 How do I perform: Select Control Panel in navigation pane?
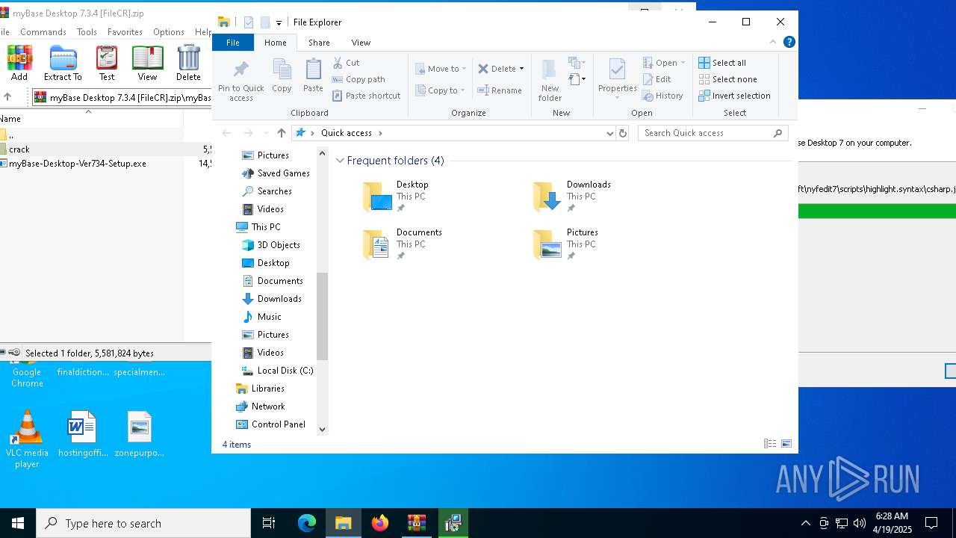click(270, 424)
